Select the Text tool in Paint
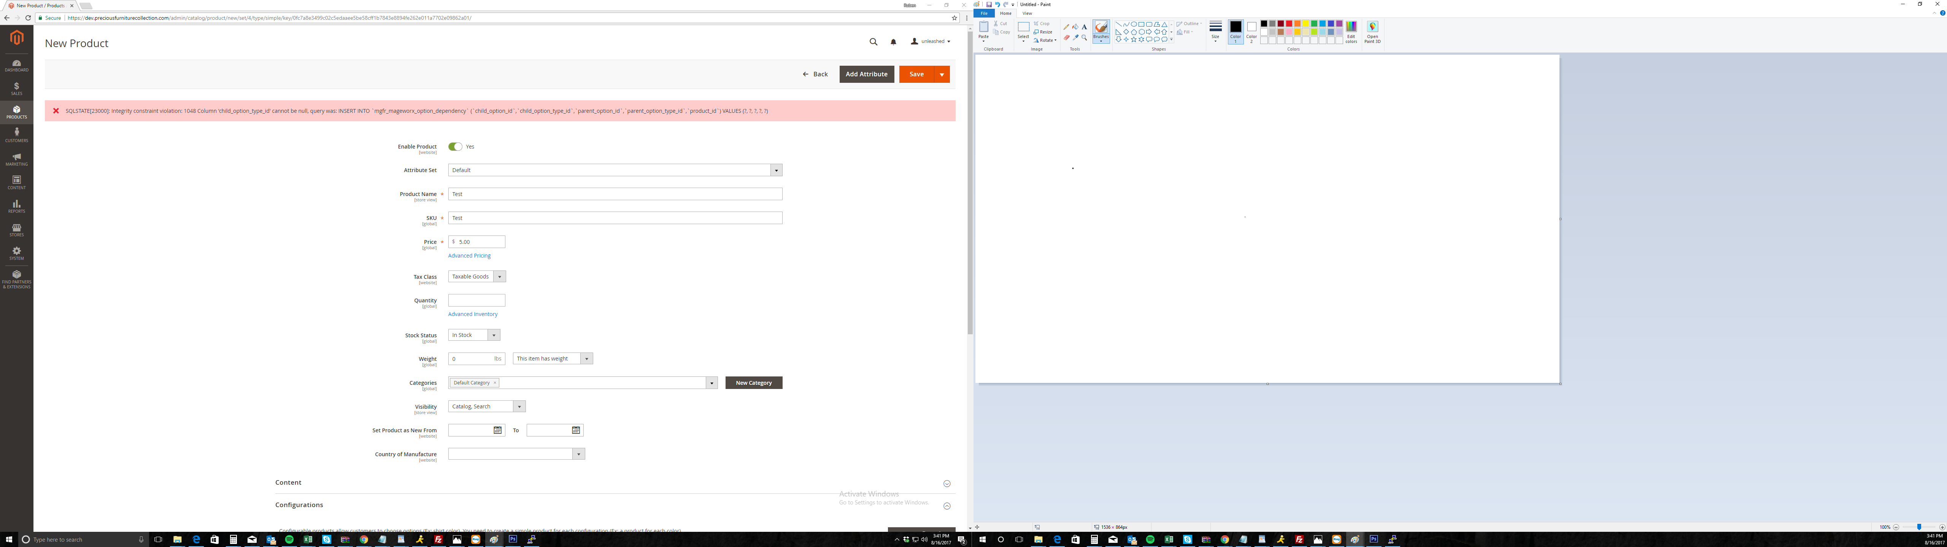This screenshot has width=1947, height=547. pos(1085,27)
